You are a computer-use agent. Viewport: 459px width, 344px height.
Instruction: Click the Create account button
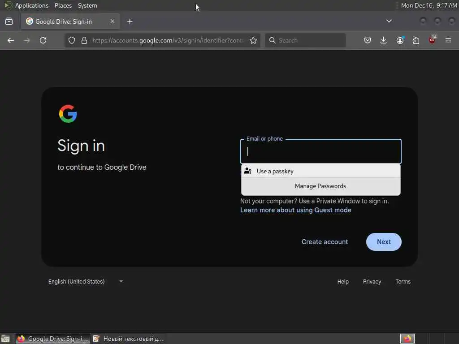pos(325,242)
